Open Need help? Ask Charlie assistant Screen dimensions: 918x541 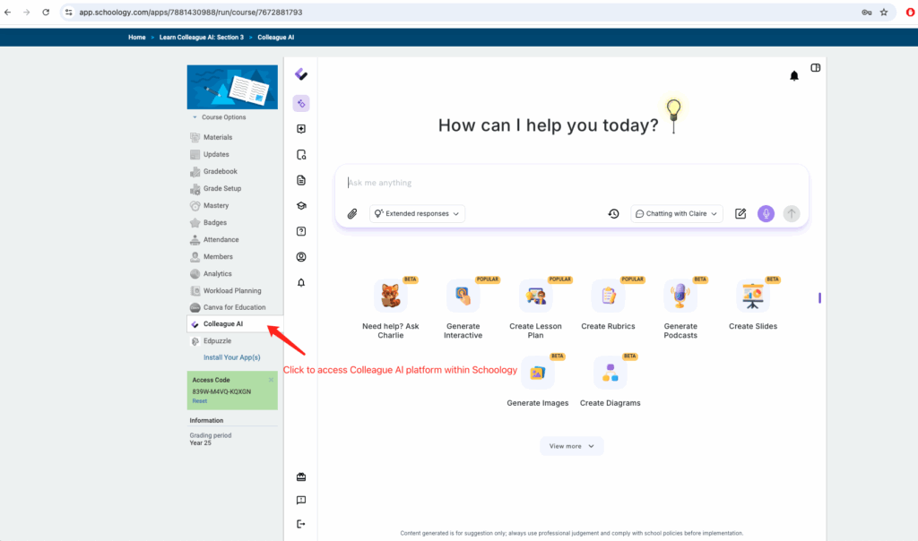(390, 296)
